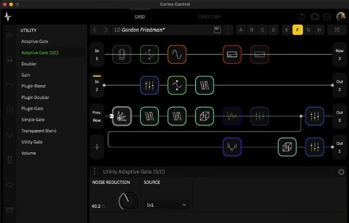Select the blue EQ block before Out 3
The image size is (349, 223).
click(315, 116)
